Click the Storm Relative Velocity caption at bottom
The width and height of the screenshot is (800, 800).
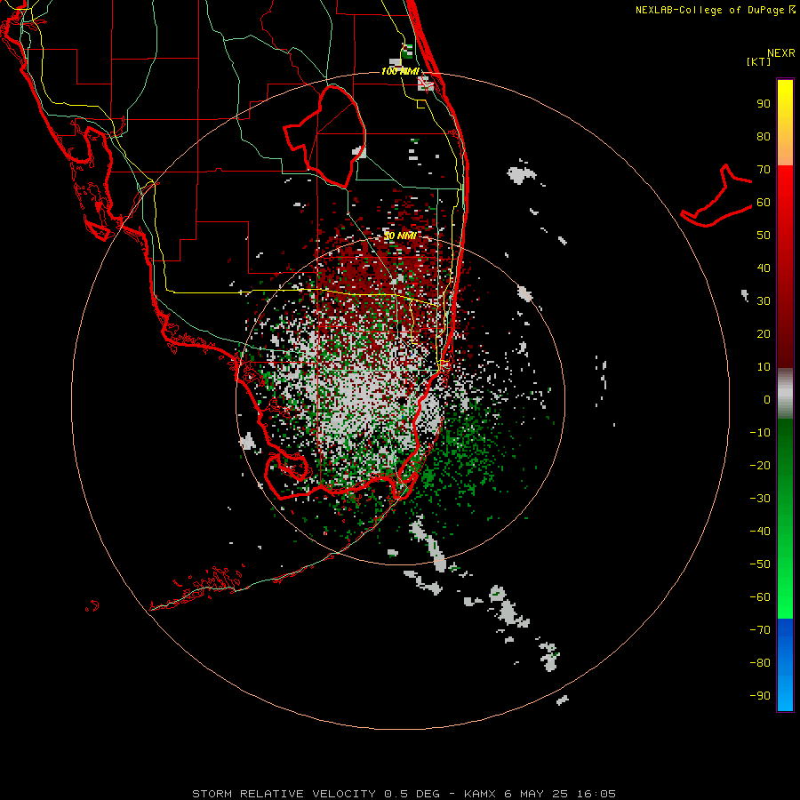point(404,794)
